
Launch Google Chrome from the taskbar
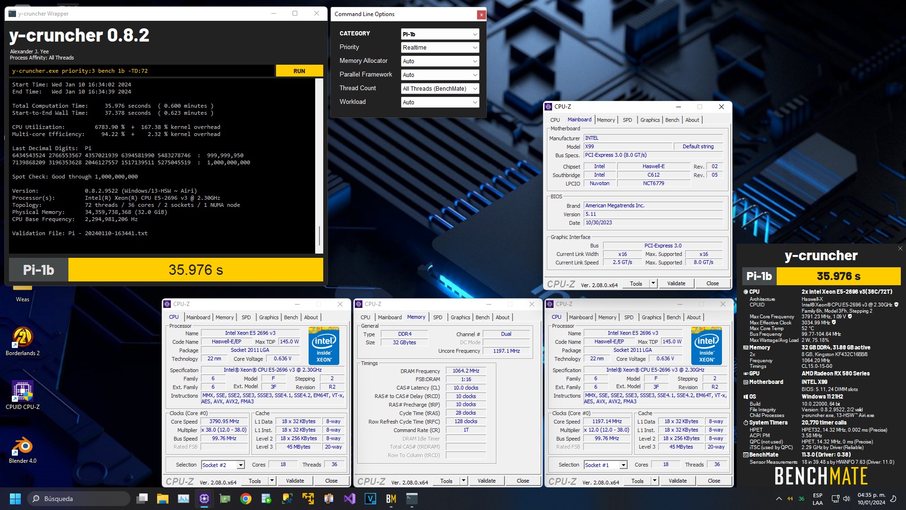[x=246, y=499]
